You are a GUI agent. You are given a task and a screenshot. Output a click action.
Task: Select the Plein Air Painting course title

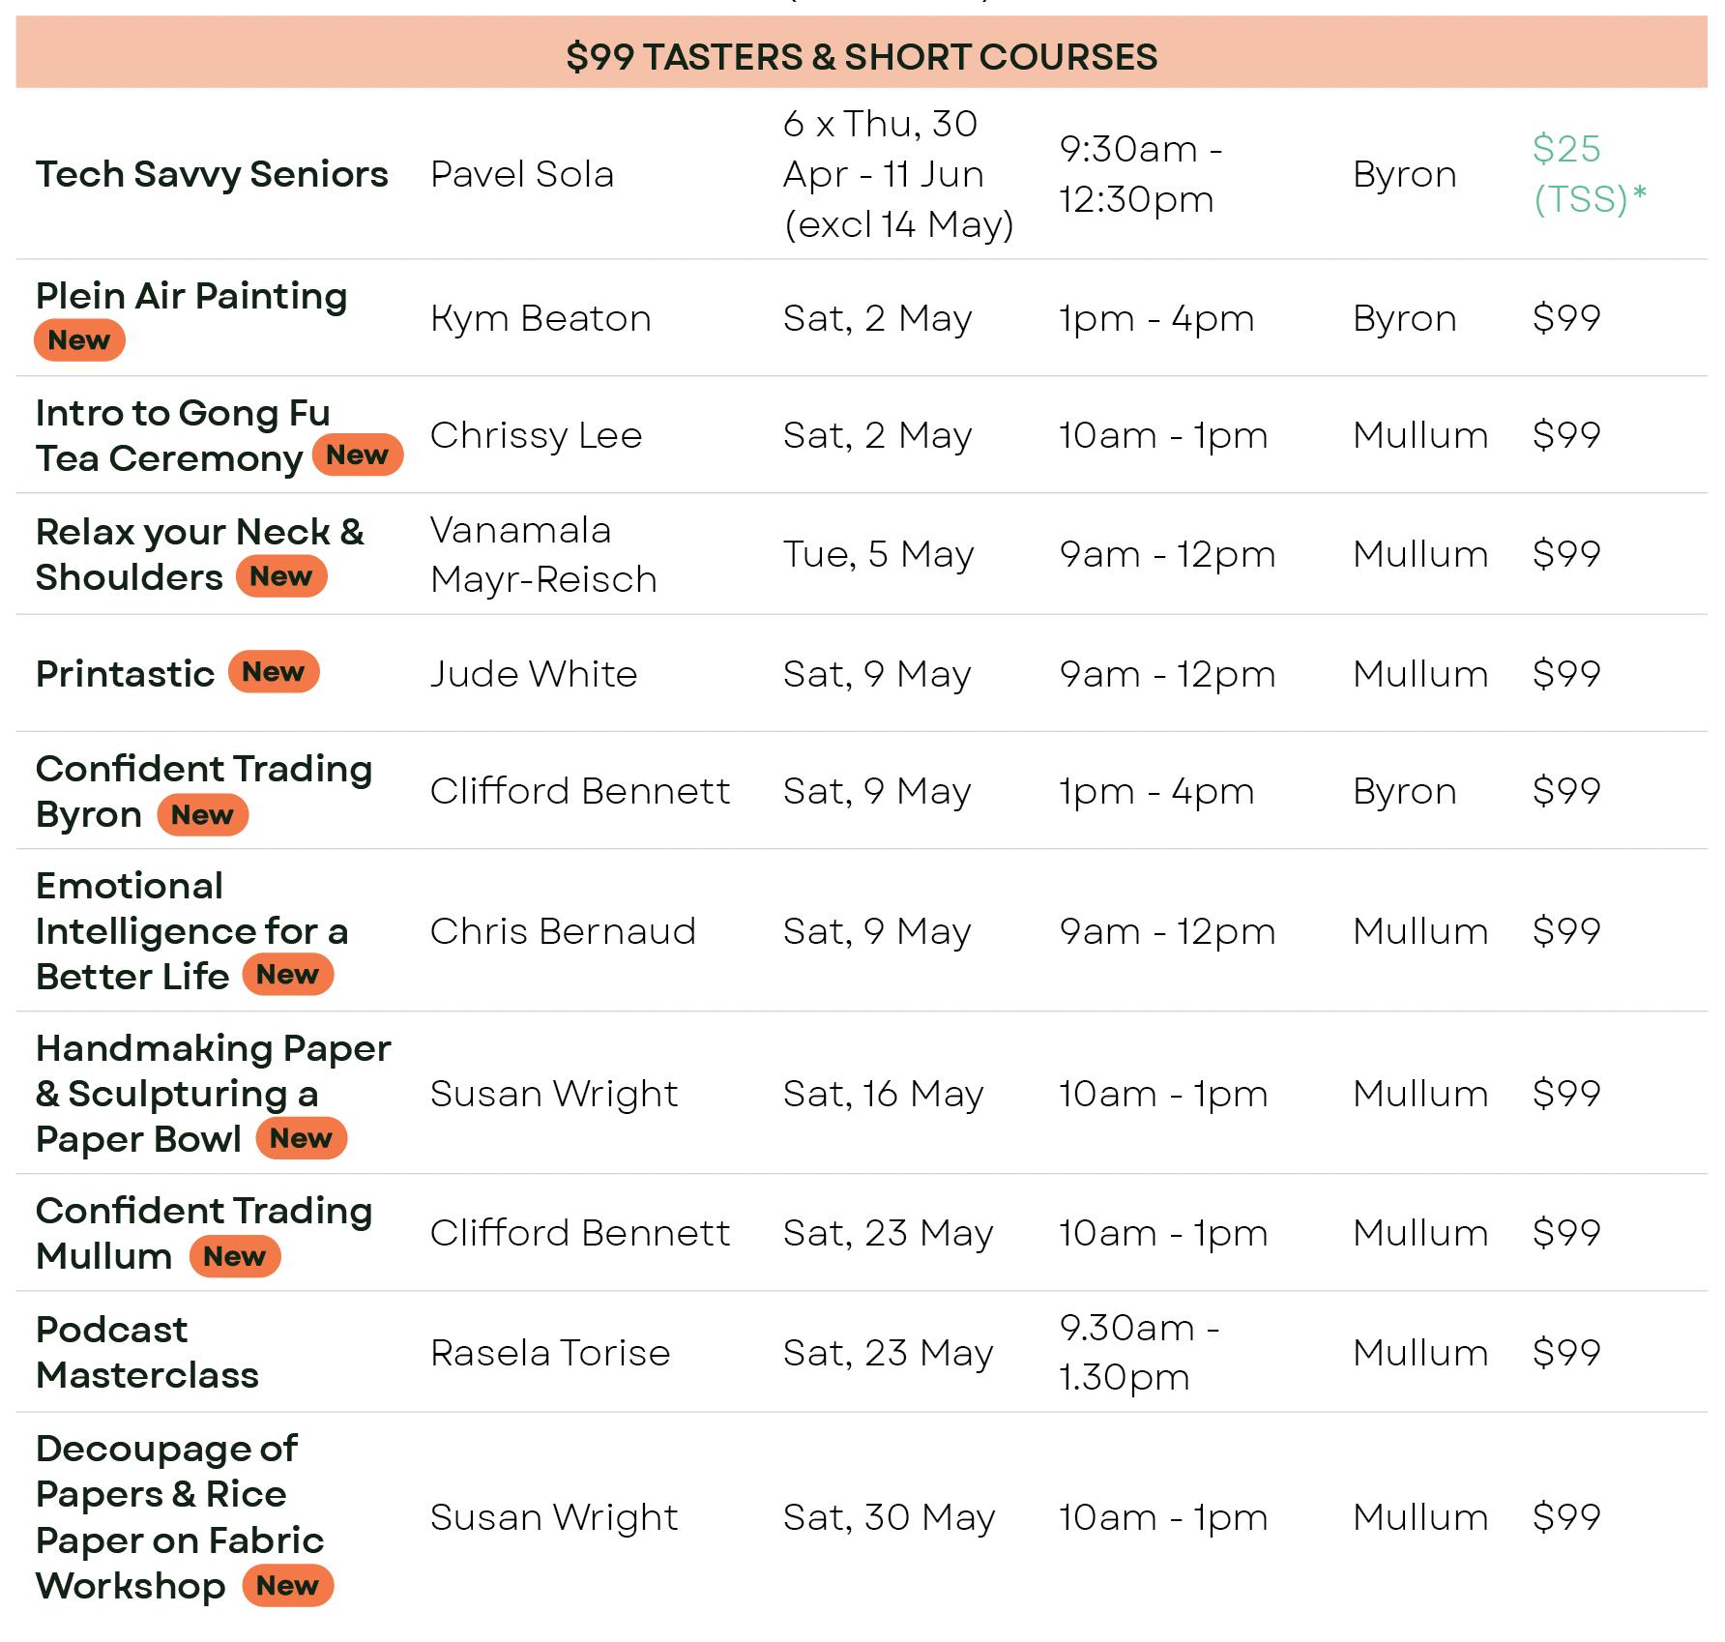191,296
